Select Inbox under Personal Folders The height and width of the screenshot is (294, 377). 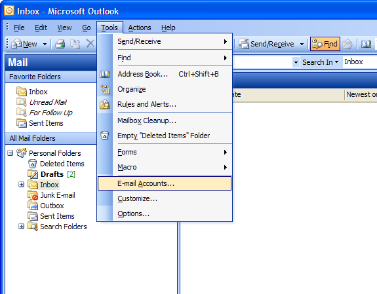point(49,185)
